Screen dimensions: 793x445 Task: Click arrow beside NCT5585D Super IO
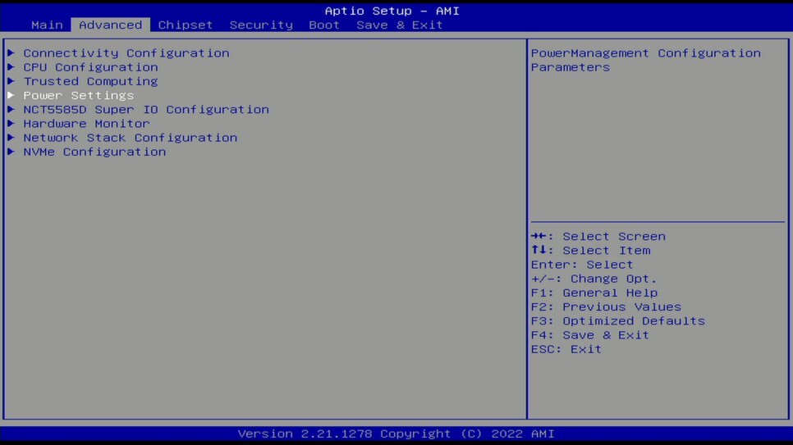click(11, 109)
